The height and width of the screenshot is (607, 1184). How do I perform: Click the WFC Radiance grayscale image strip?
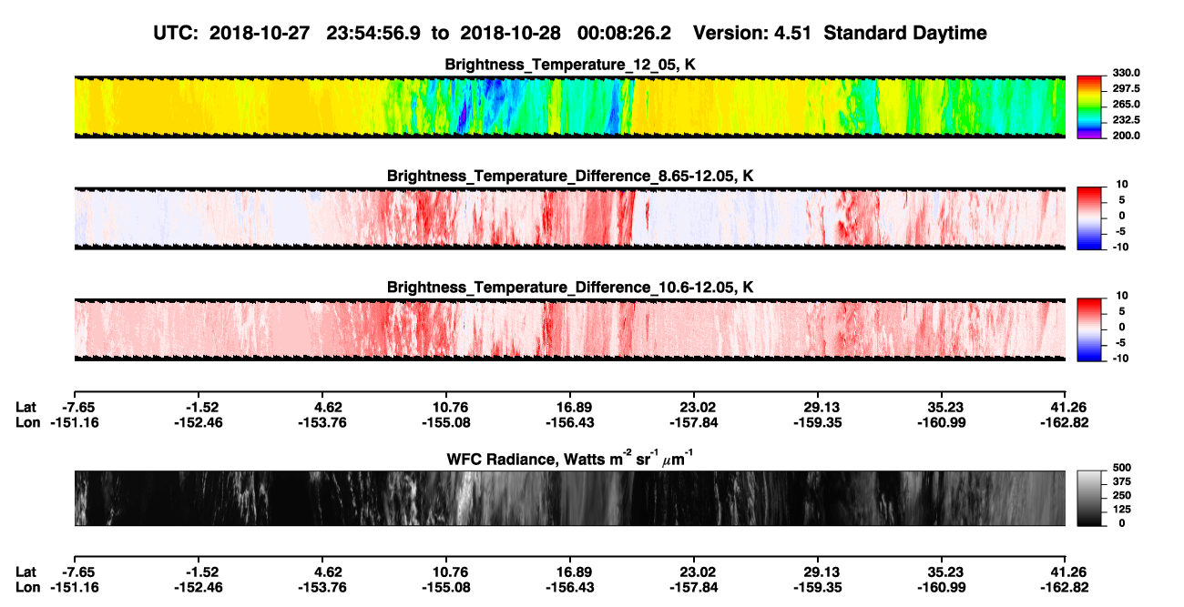pos(569,498)
